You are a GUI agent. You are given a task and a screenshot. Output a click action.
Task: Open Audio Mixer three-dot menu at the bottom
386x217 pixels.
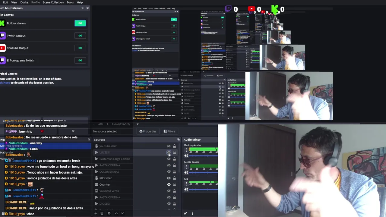[192, 213]
